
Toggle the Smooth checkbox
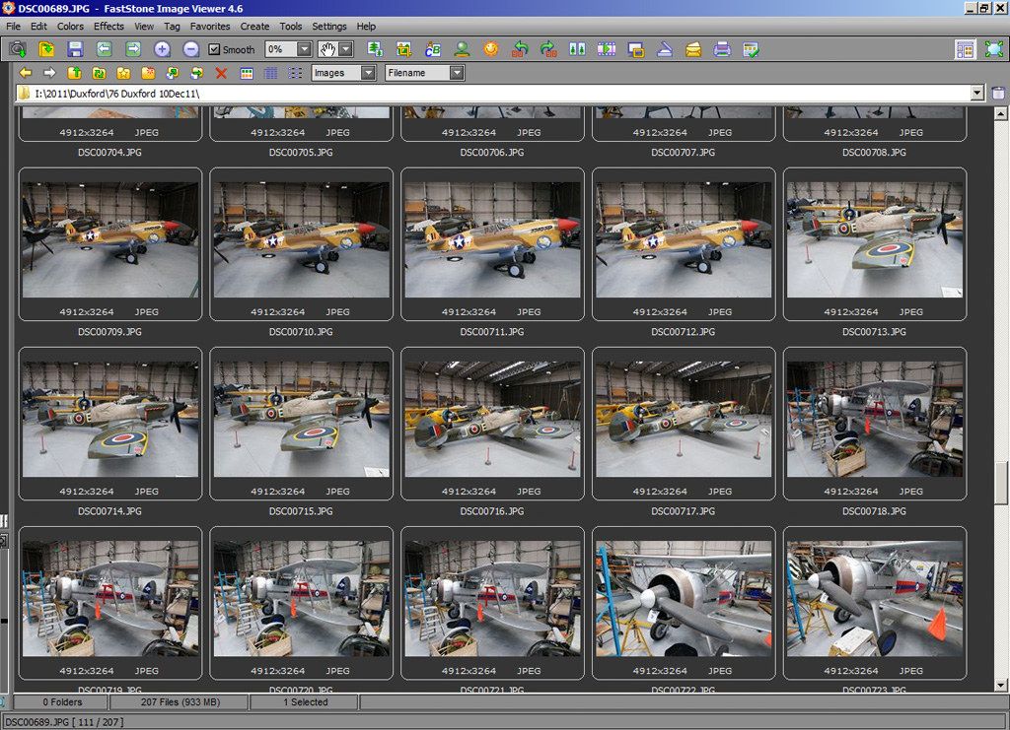[x=214, y=49]
